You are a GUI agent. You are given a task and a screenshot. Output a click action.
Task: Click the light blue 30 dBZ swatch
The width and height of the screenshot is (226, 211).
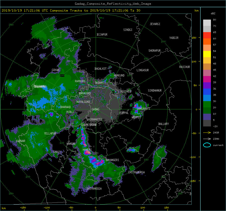click(x=207, y=98)
